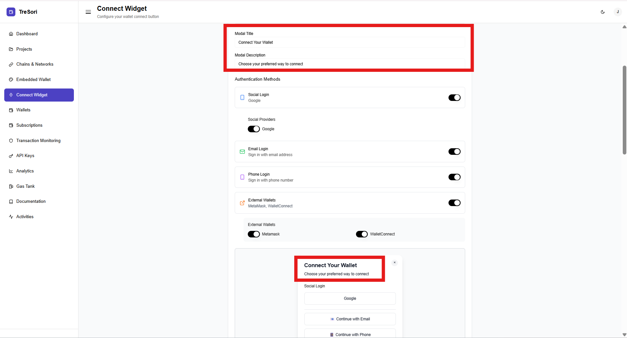Image resolution: width=627 pixels, height=338 pixels.
Task: Click into the Modal Title field
Action: point(350,42)
